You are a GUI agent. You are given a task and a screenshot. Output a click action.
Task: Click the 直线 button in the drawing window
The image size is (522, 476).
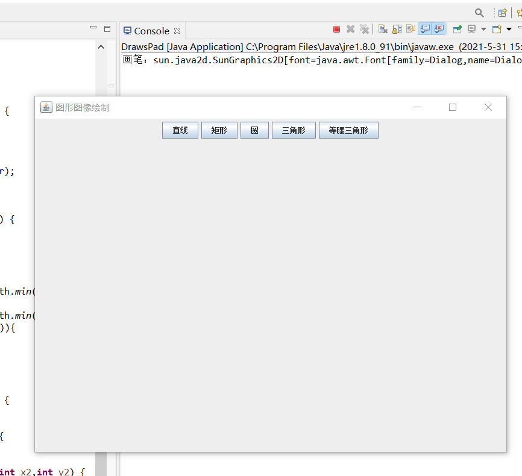pos(180,130)
